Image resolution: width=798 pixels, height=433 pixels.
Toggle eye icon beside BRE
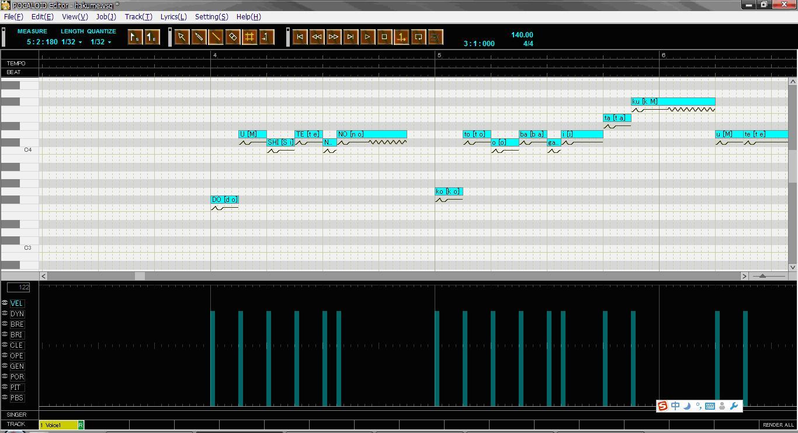pos(5,324)
